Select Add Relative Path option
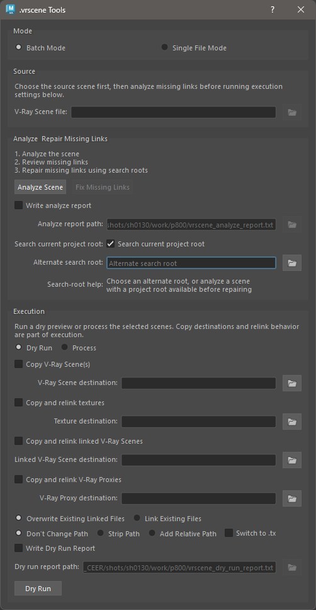 pyautogui.click(x=152, y=533)
